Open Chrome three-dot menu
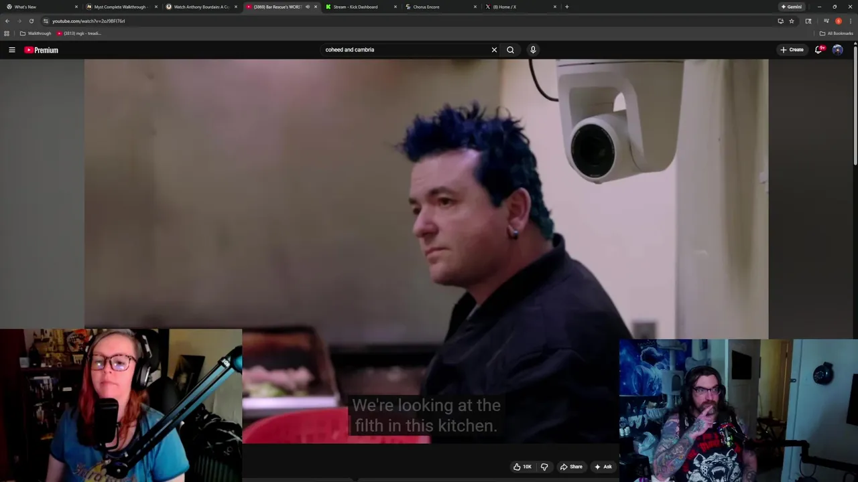858x482 pixels. click(x=850, y=21)
